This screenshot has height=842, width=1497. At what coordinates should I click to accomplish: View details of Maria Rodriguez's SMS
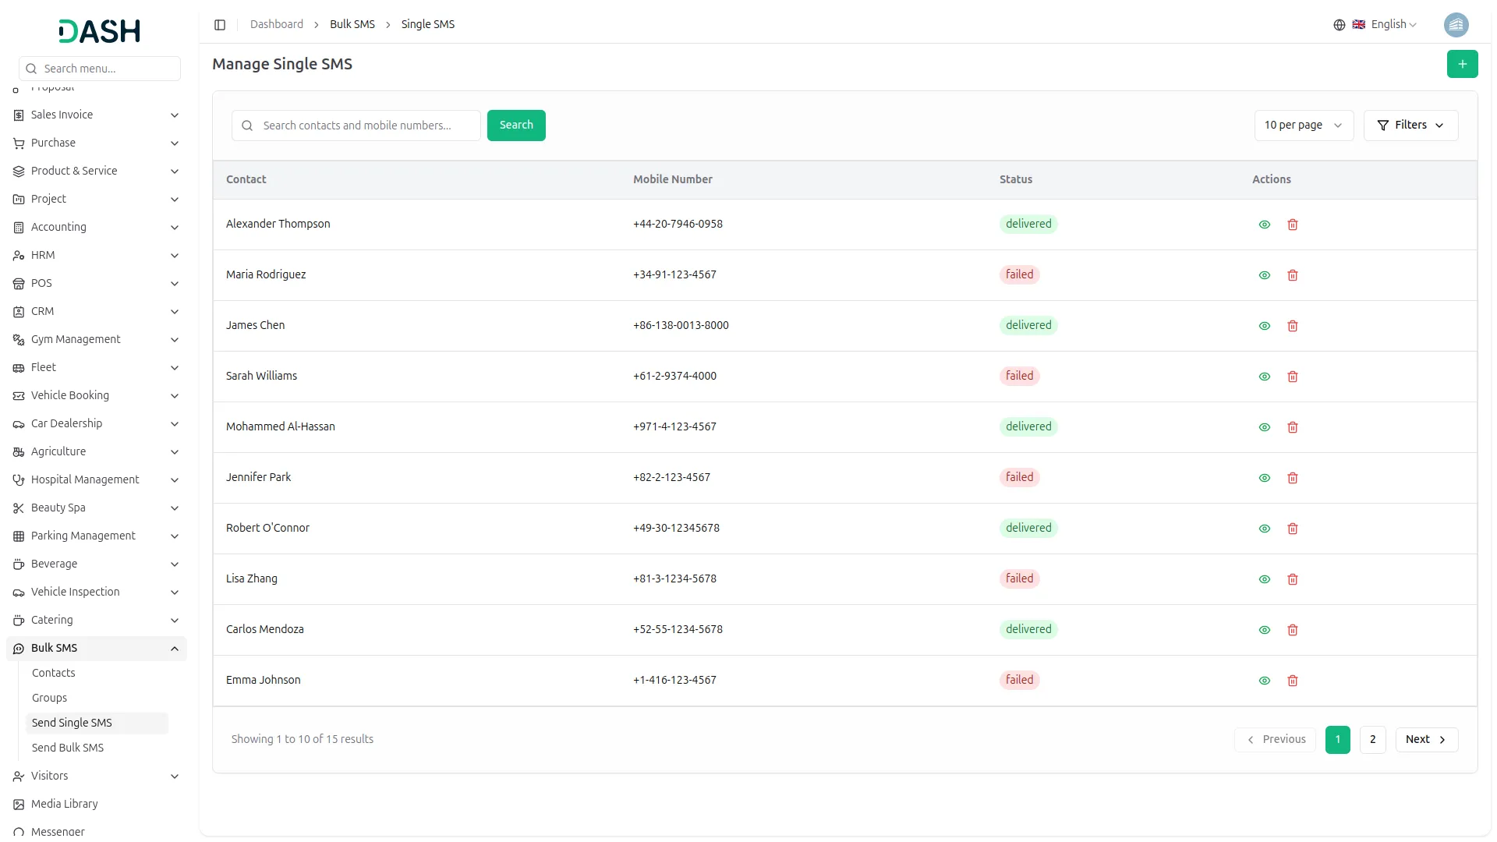1264,275
